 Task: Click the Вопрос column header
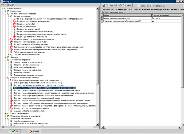point(127,15)
